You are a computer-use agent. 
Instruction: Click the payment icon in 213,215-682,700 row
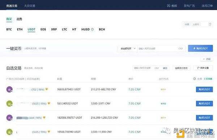point(163,90)
